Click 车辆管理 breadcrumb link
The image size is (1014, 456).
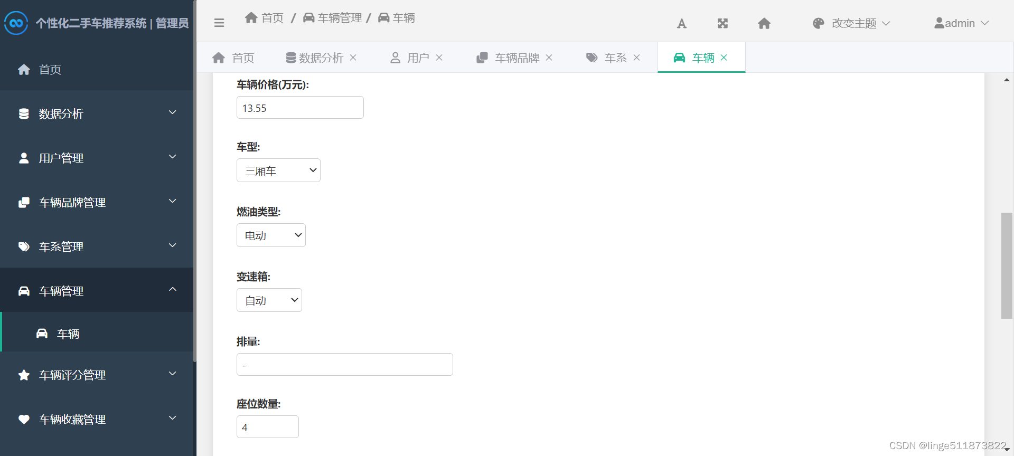click(340, 18)
